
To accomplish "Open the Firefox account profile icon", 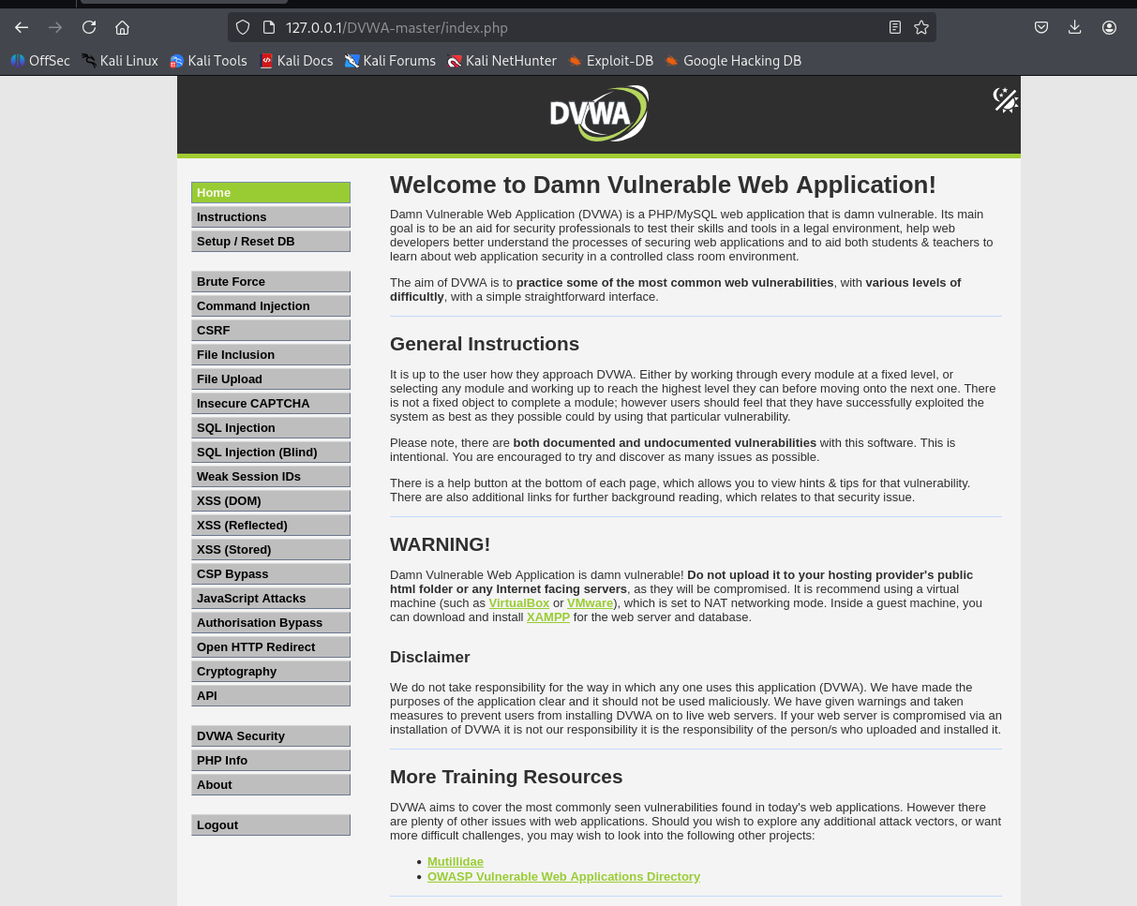I will (x=1109, y=27).
